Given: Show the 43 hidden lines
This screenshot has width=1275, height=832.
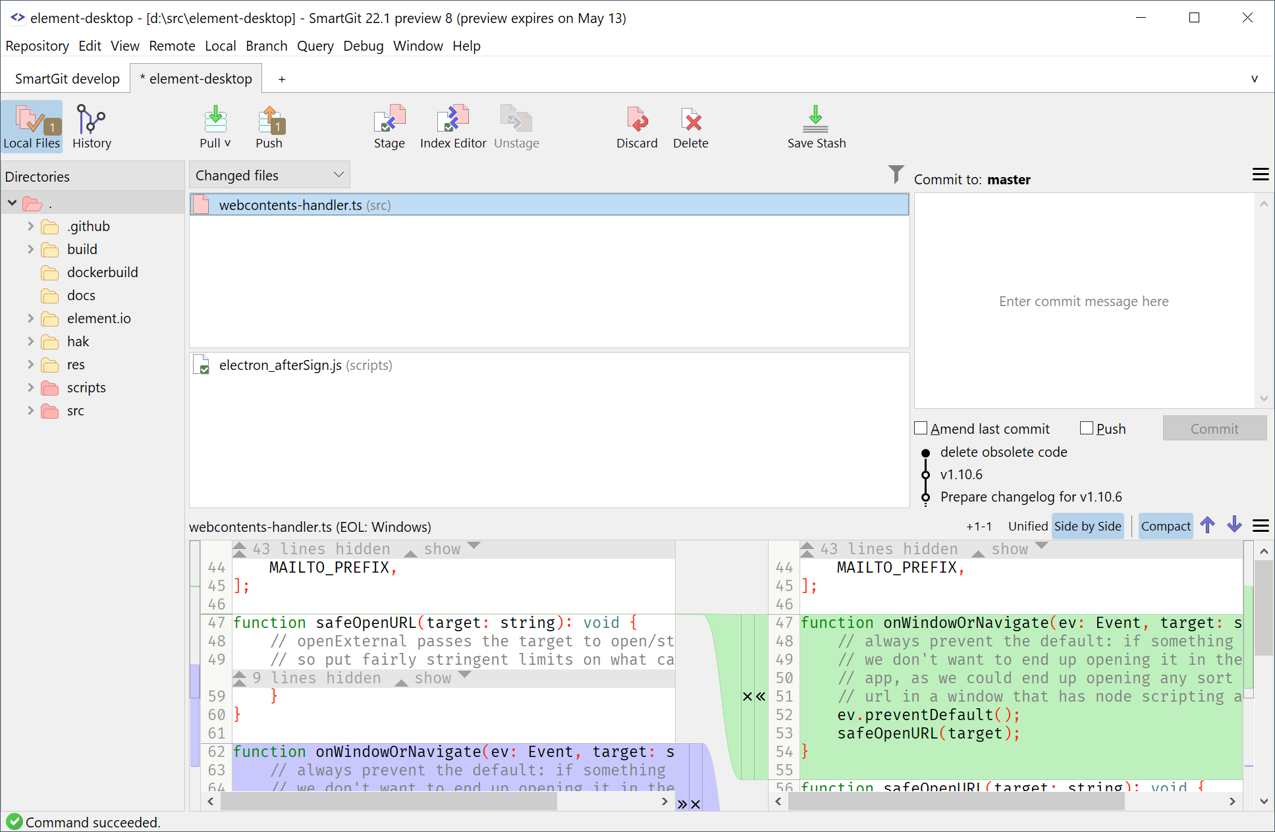Looking at the screenshot, I should [x=443, y=548].
